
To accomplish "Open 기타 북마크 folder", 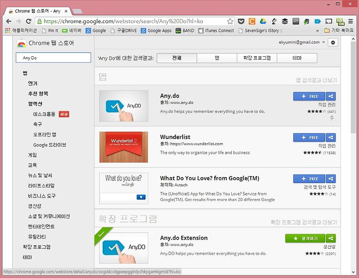I will click(339, 30).
